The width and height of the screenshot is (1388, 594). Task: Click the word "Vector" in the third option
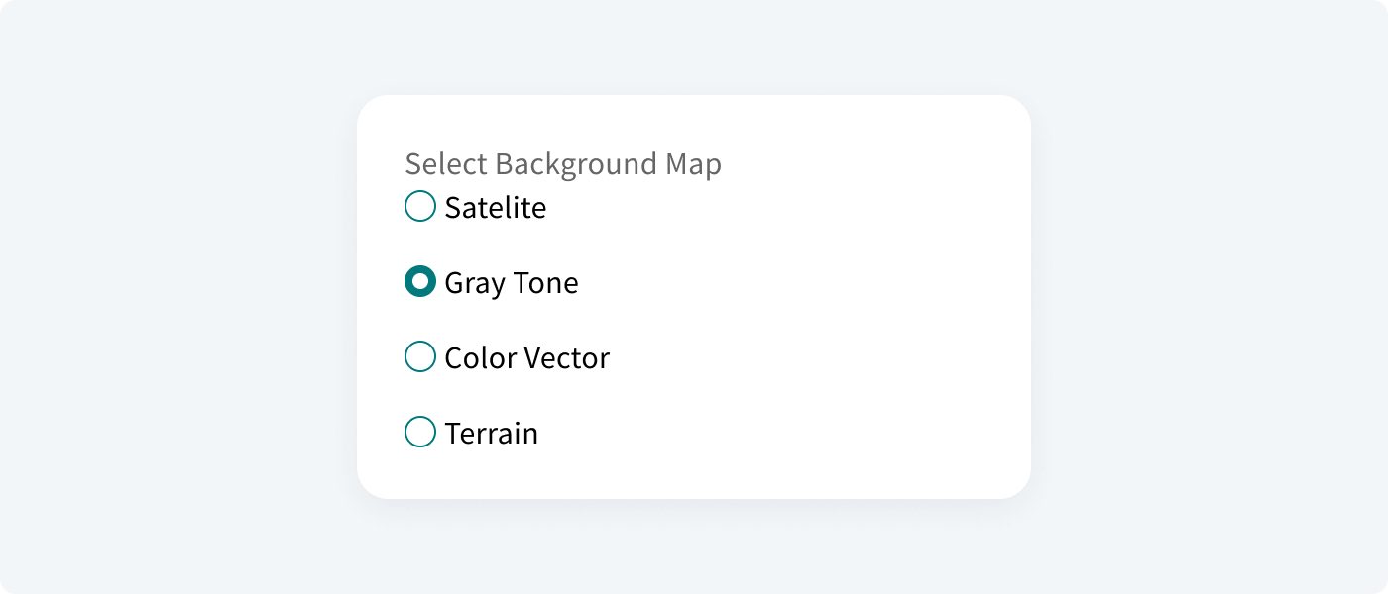pos(569,358)
